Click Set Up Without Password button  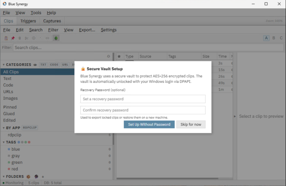pyautogui.click(x=149, y=124)
